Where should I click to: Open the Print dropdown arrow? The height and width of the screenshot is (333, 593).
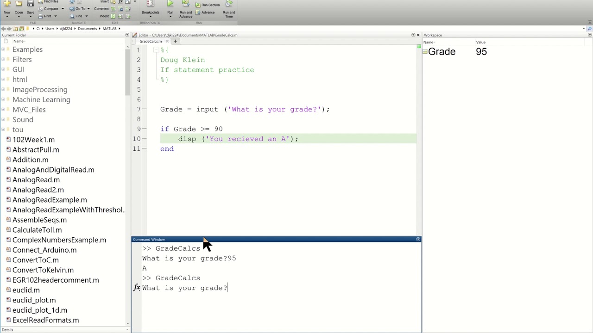[x=56, y=16]
